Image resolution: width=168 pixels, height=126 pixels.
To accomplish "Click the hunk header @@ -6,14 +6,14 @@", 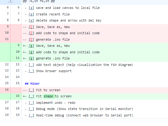I will [39, 1].
